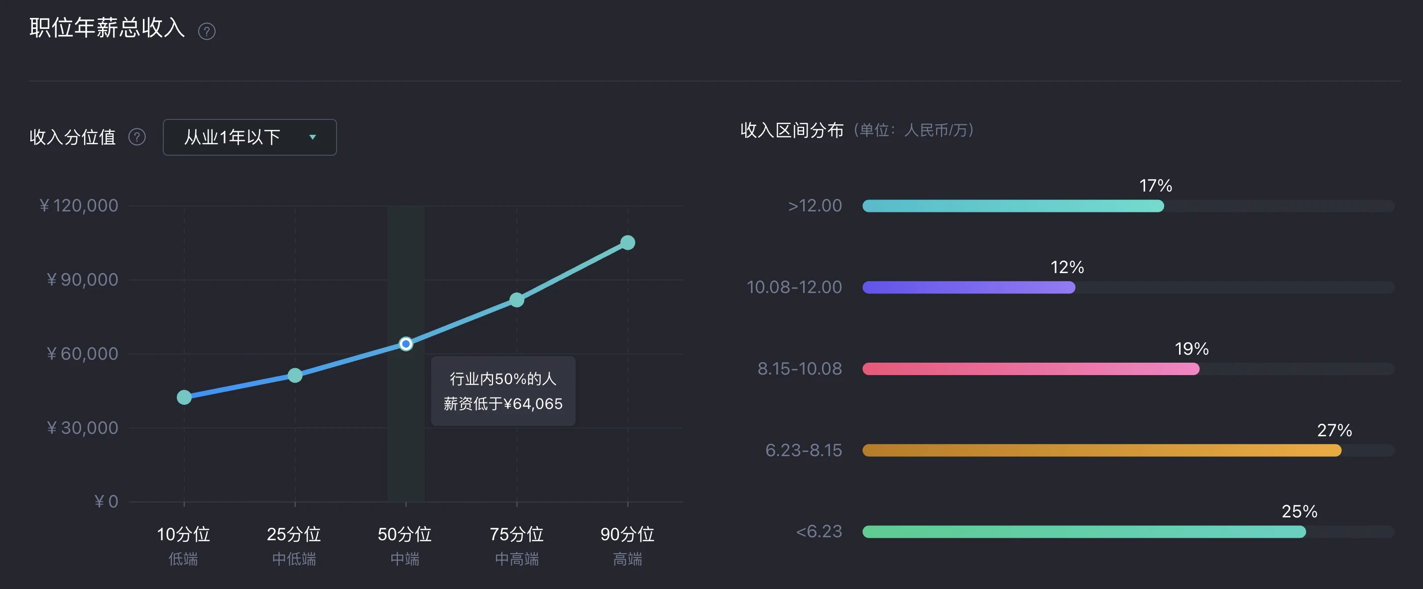This screenshot has height=589, width=1423.
Task: Click the 10分位 低端 axis label
Action: (x=183, y=546)
